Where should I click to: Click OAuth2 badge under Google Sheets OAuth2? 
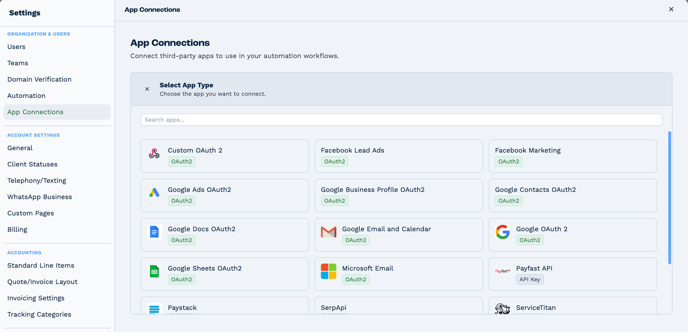182,279
